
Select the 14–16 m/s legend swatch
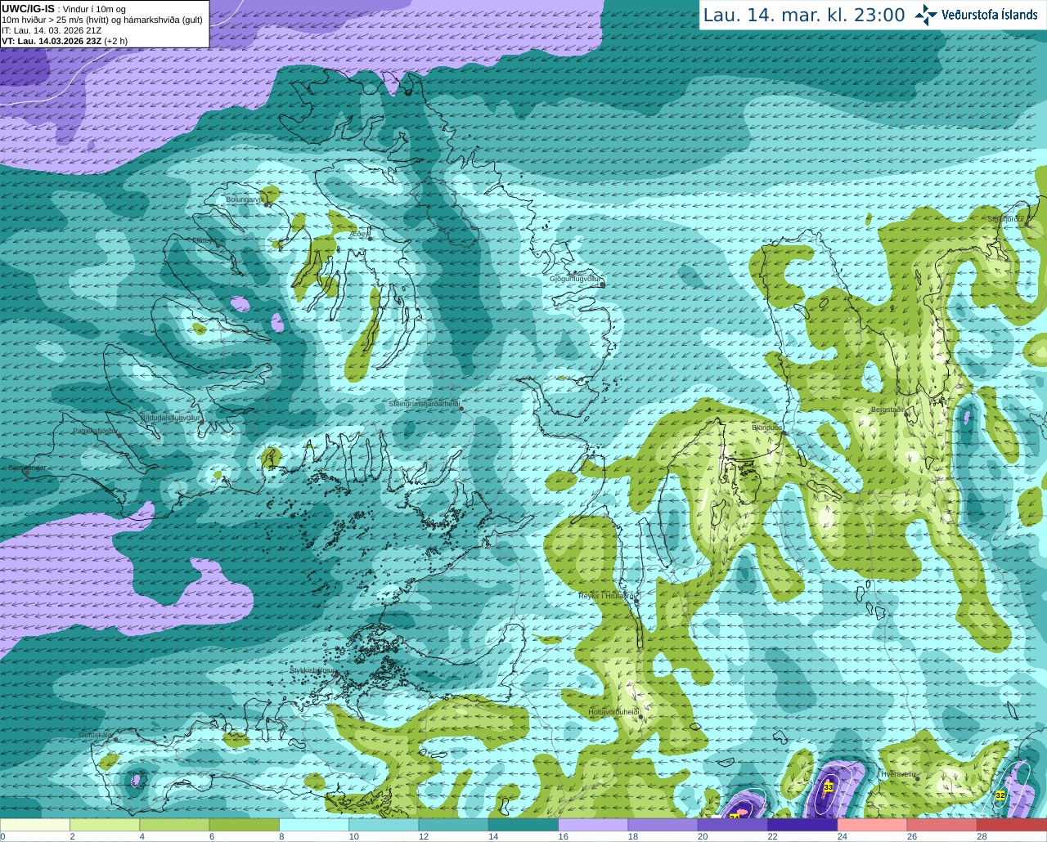point(523,825)
